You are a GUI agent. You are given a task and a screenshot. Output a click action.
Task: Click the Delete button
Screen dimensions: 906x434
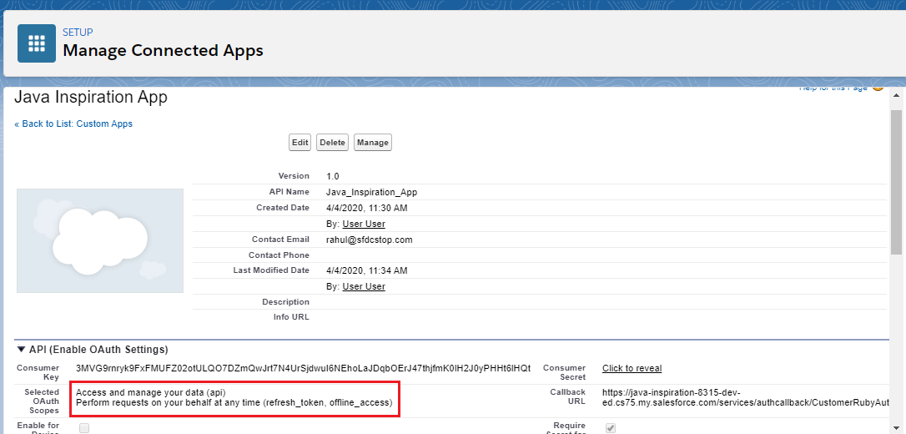click(x=332, y=142)
